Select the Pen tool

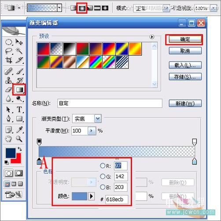[x=8, y=118]
